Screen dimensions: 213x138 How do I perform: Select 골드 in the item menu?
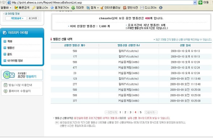[x=10, y=54]
